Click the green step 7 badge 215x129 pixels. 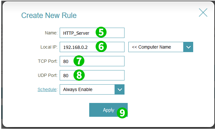[79, 61]
